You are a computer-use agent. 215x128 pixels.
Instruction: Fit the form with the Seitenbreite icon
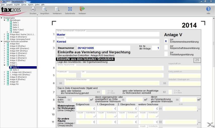pyautogui.click(x=70, y=9)
